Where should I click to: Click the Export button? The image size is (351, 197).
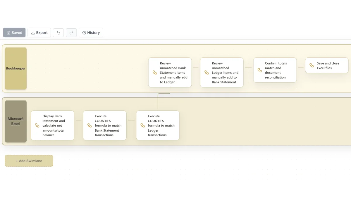(39, 32)
